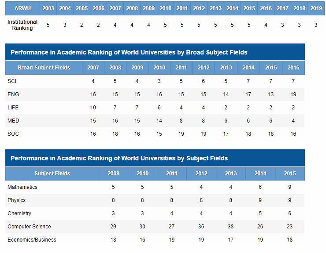Click the Broad Subject Fields column header
326x253 pixels.
pos(44,68)
